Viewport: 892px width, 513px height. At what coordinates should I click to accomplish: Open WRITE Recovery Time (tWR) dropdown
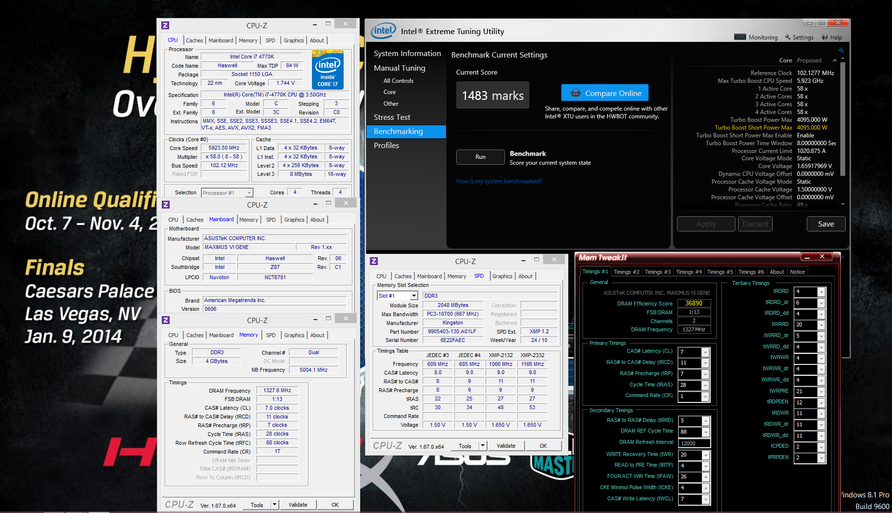[705, 455]
